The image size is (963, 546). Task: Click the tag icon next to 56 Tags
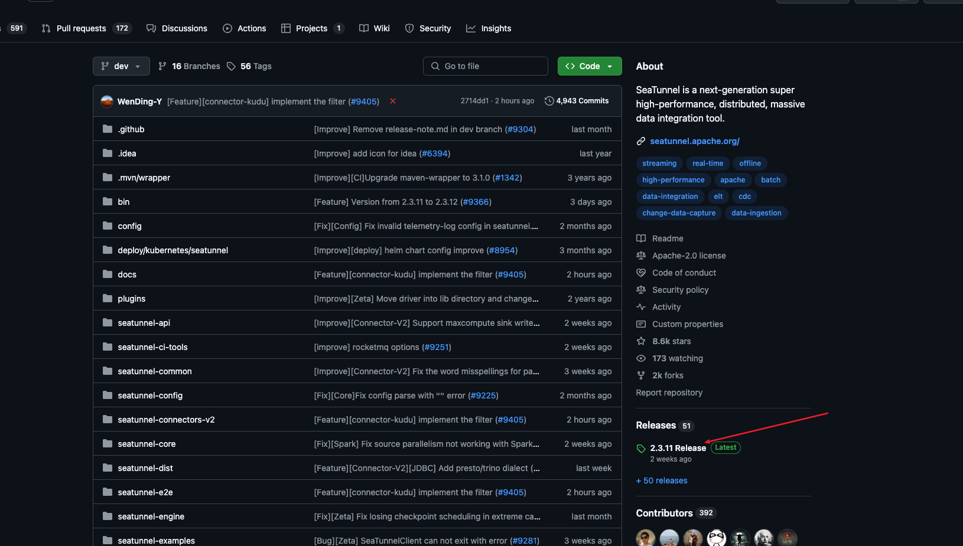point(232,66)
